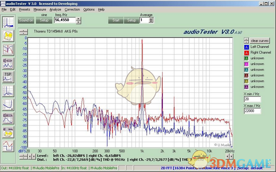The height and width of the screenshot is (172, 276).
Task: Click left arrow below the 20kHz axis label
Action: click(x=228, y=156)
